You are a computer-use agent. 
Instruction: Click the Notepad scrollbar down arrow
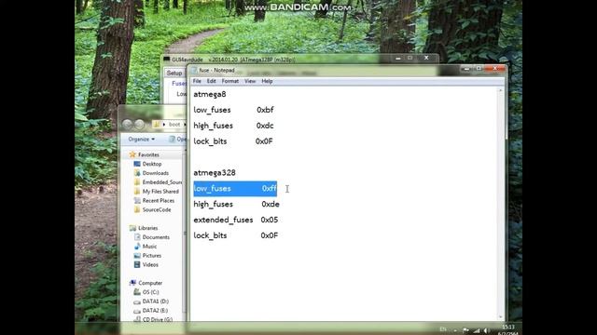(x=500, y=316)
